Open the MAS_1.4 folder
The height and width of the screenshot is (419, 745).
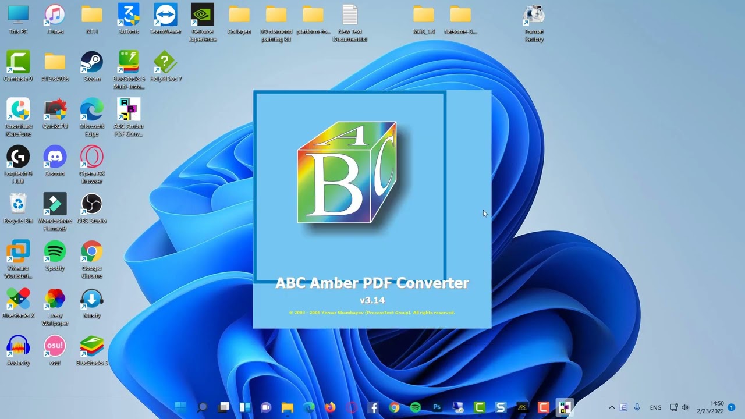pyautogui.click(x=424, y=19)
